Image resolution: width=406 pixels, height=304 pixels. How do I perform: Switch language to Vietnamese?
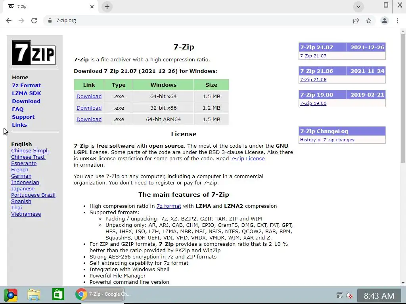(26, 214)
